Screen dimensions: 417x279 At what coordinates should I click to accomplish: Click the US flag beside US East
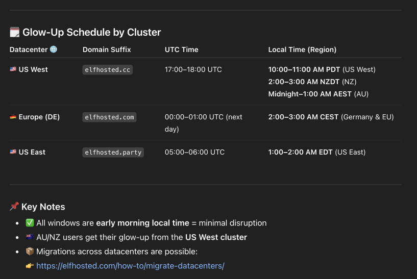[13, 151]
